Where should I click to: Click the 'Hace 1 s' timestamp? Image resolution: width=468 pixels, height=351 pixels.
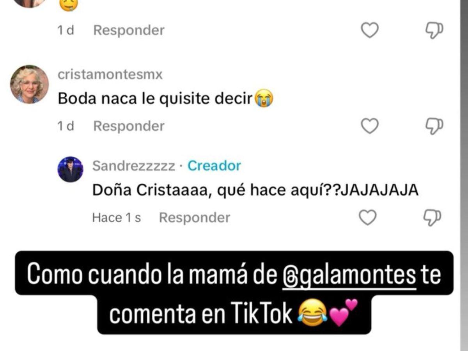click(116, 218)
